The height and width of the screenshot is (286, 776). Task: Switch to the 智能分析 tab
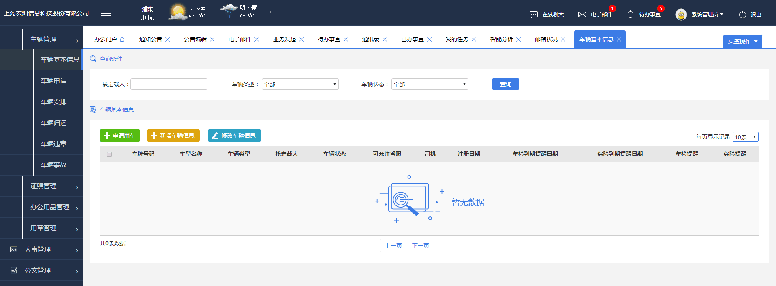(x=502, y=40)
